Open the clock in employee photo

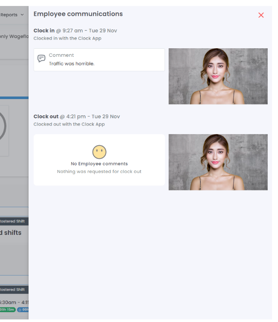tap(218, 76)
